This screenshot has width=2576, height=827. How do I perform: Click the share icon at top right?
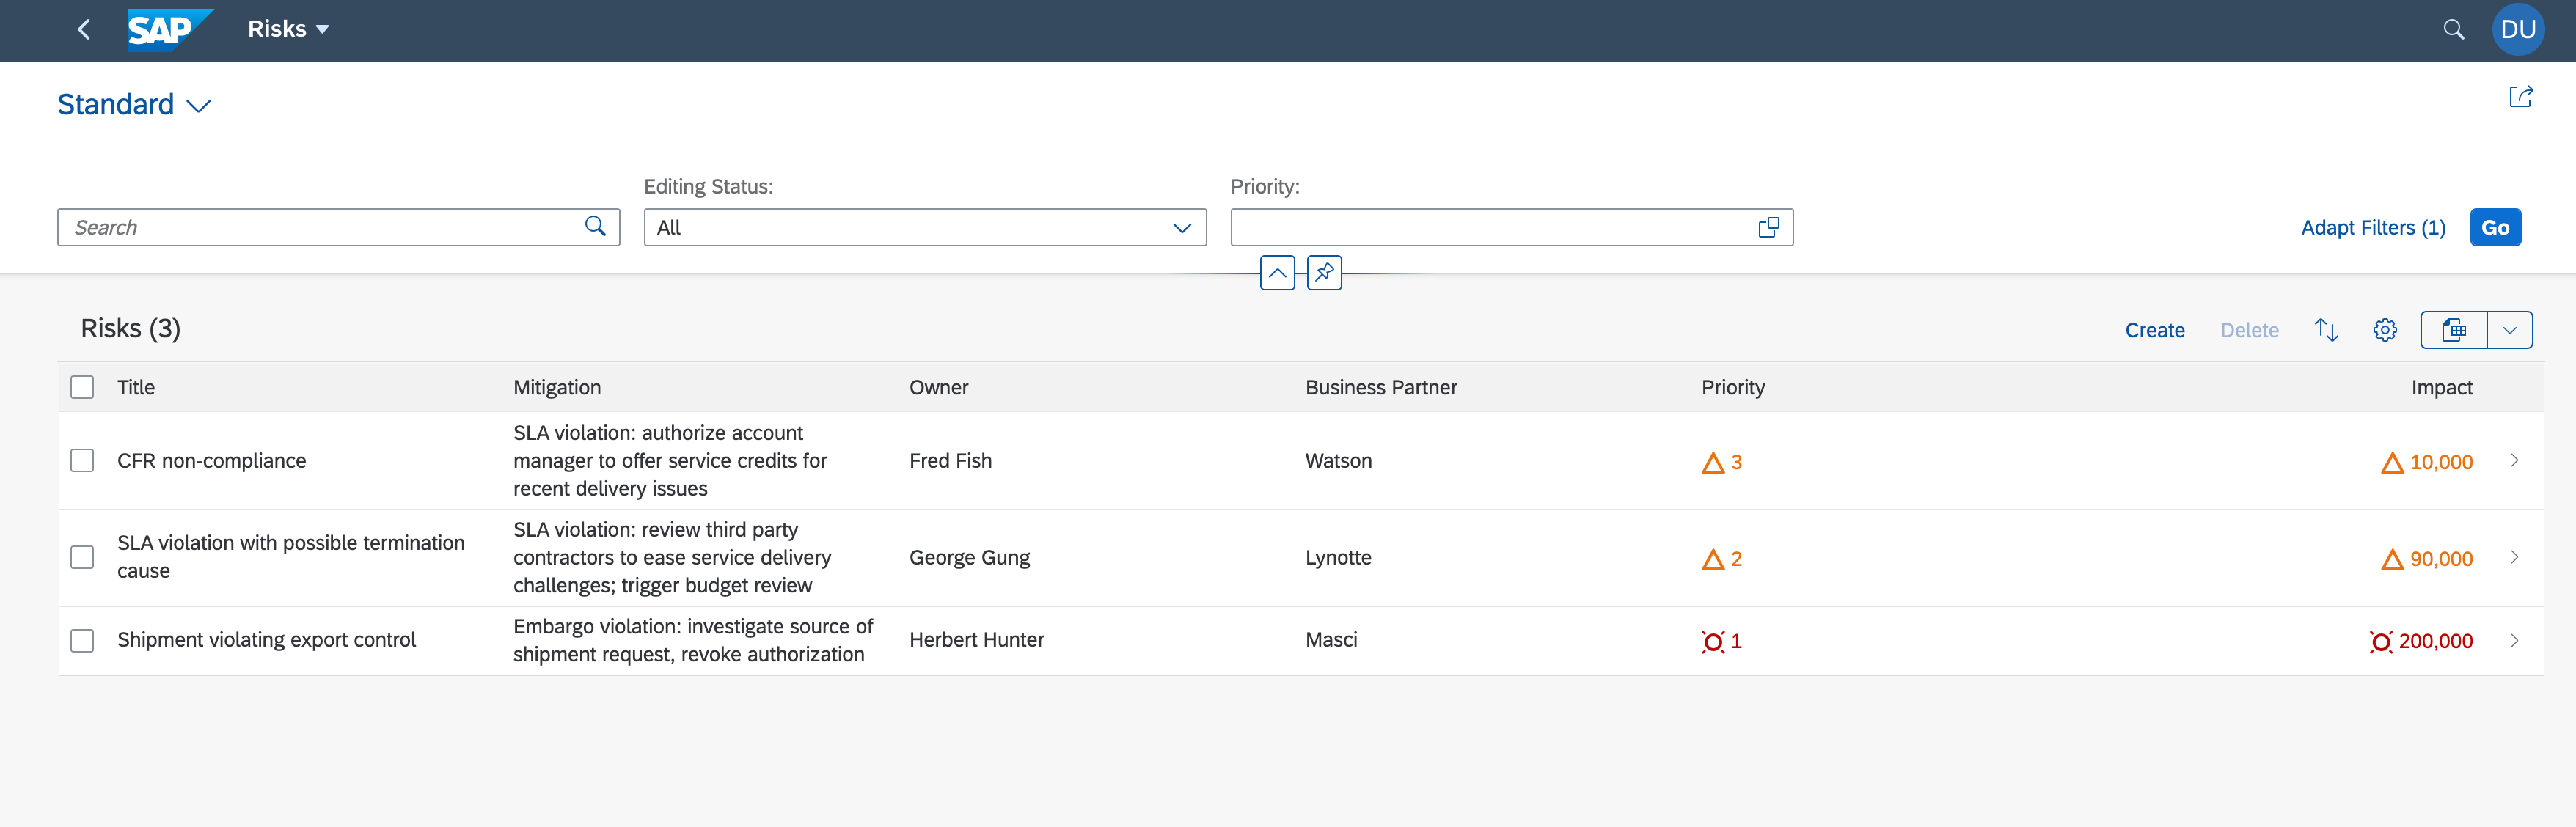(2520, 97)
